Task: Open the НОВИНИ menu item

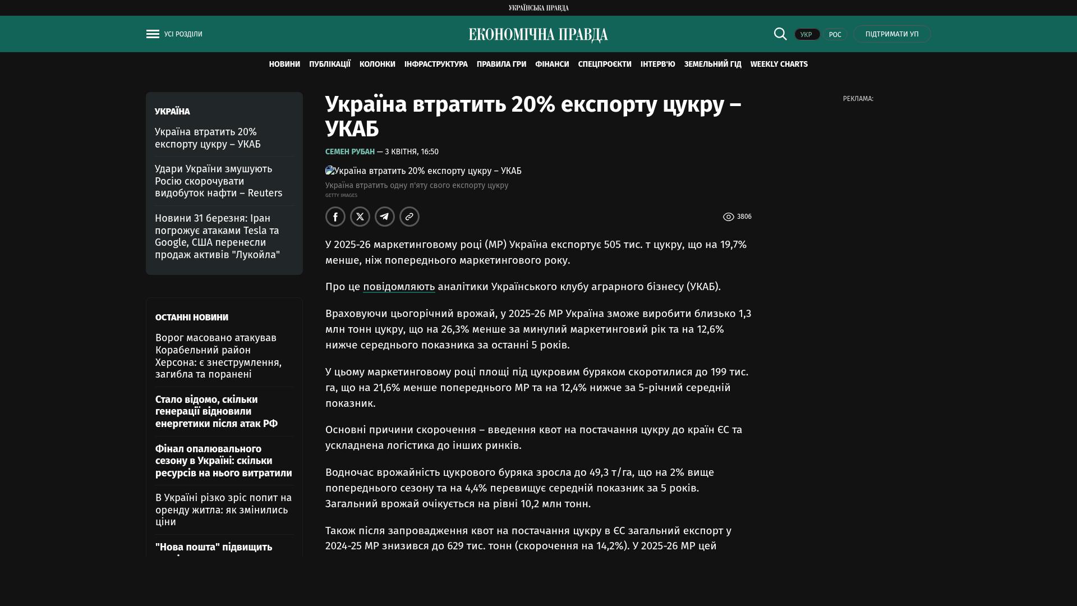Action: pyautogui.click(x=284, y=65)
